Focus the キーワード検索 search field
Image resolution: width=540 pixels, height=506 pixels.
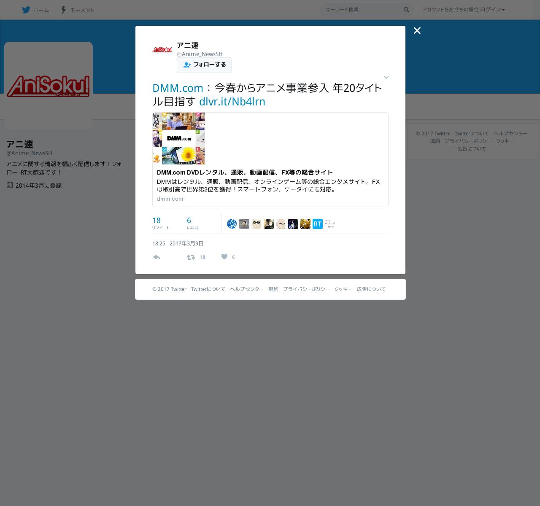point(366,10)
